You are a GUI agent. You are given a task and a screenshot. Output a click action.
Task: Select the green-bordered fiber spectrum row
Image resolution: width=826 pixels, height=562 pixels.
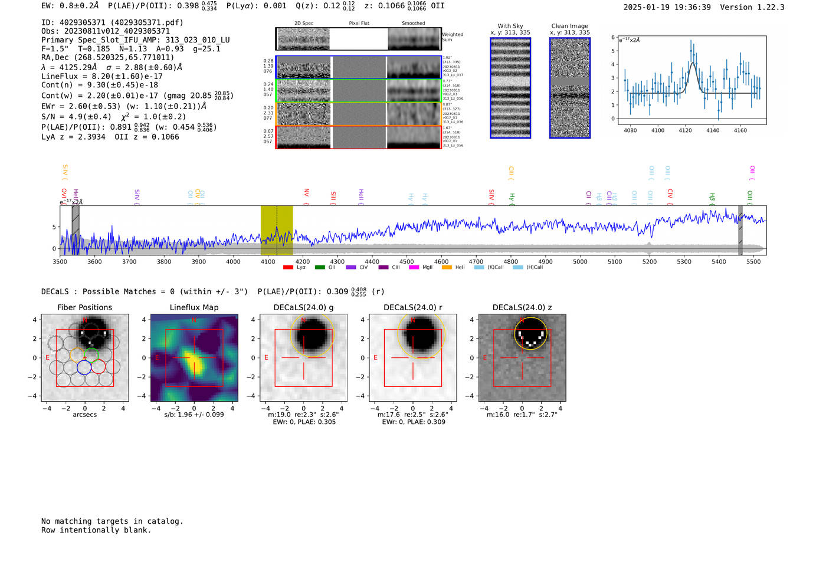[359, 90]
